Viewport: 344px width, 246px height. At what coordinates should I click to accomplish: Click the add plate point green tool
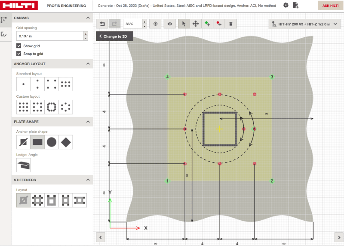coord(207,24)
